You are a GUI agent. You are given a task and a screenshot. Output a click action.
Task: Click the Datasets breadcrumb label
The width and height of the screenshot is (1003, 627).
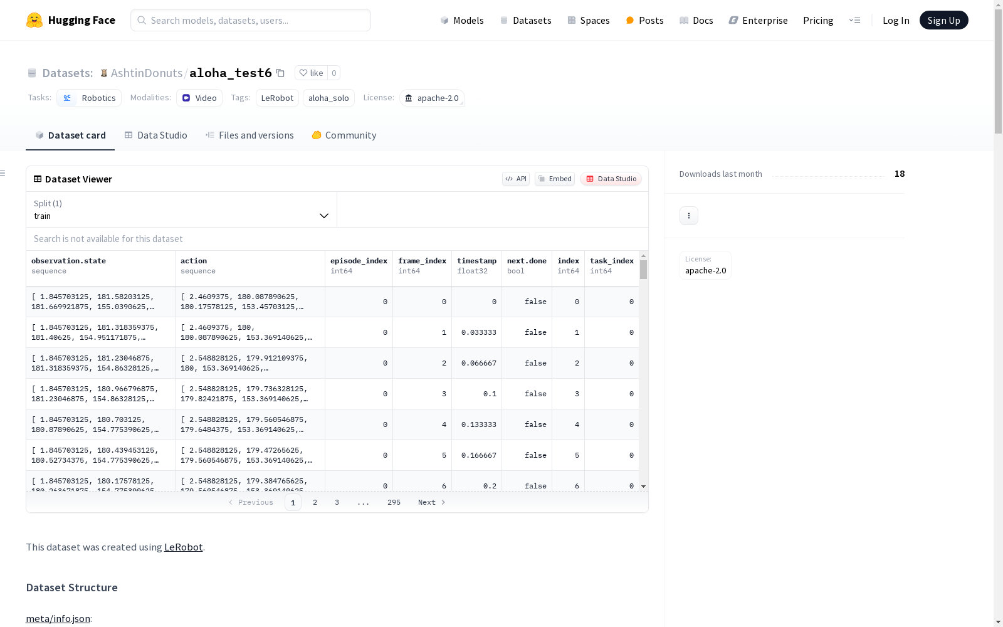click(x=67, y=73)
